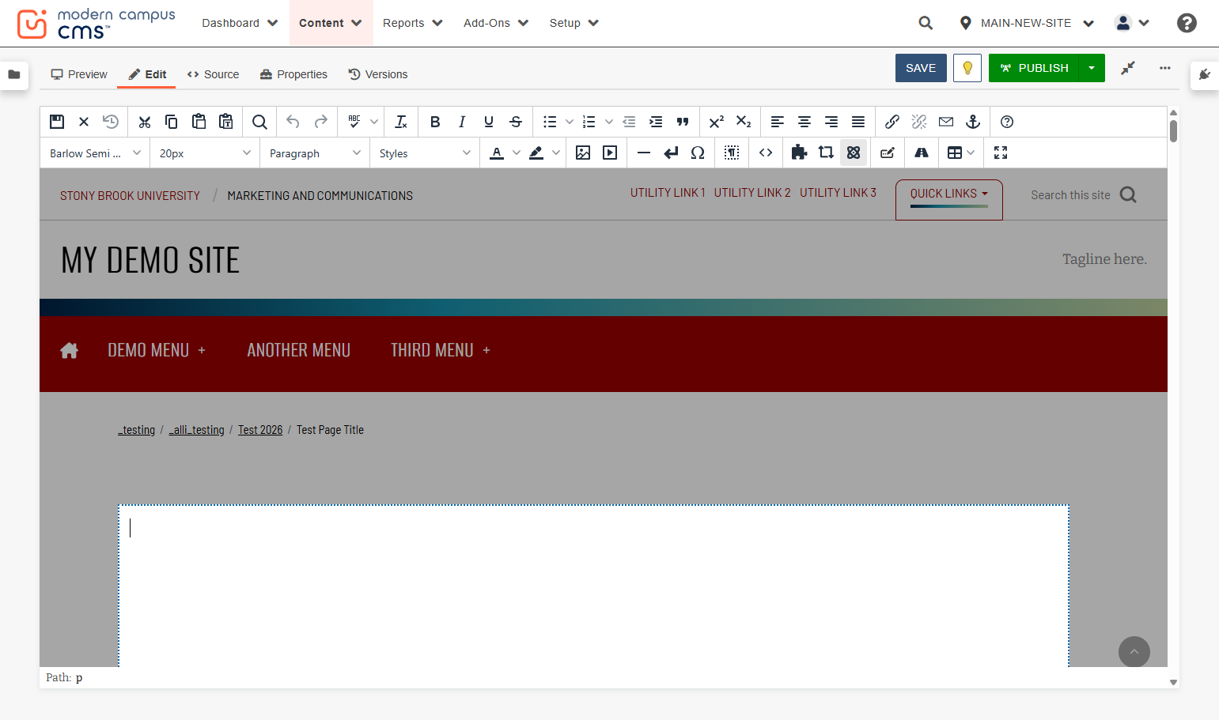Image resolution: width=1219 pixels, height=720 pixels.
Task: Click the copy icon in the toolbar
Action: pyautogui.click(x=171, y=122)
